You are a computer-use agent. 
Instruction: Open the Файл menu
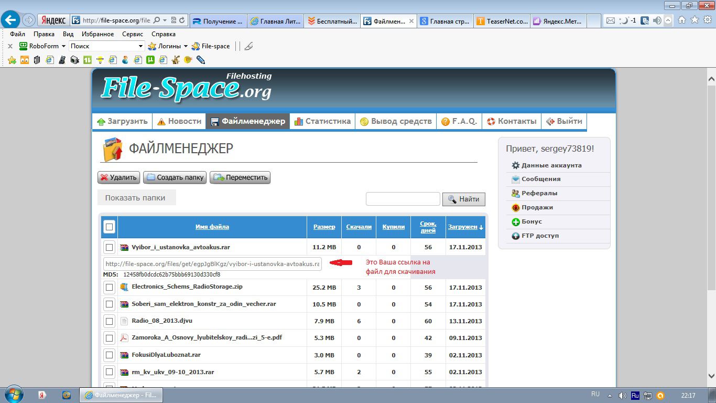17,34
